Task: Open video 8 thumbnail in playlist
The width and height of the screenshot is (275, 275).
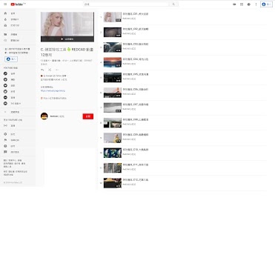Action: pyautogui.click(x=113, y=122)
